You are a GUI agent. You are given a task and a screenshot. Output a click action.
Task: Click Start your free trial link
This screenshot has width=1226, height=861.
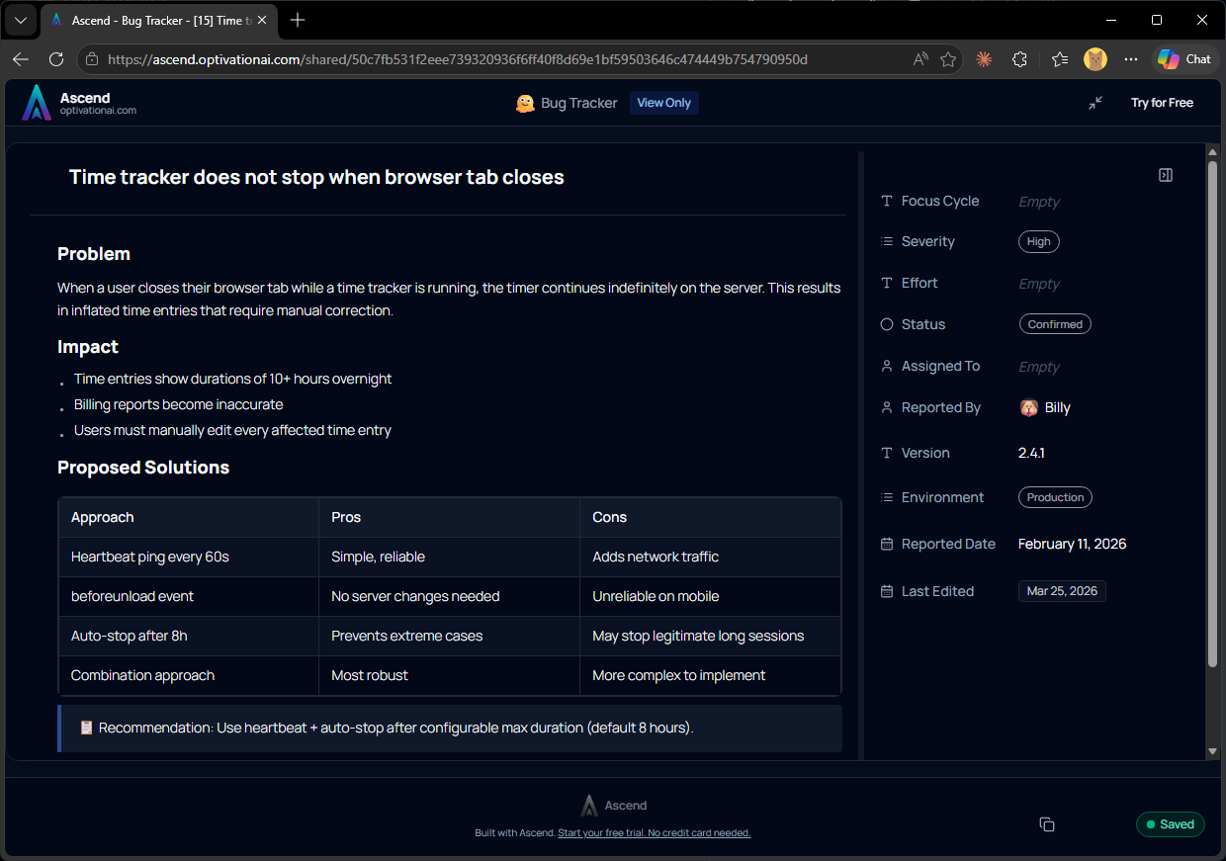655,833
